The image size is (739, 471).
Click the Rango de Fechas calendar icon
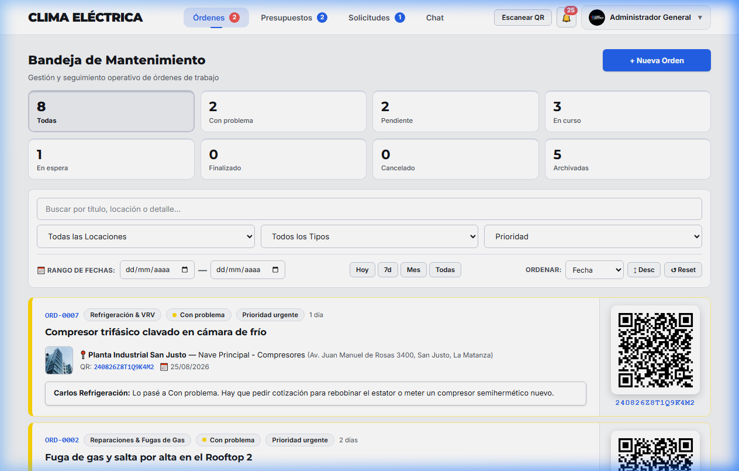(x=41, y=270)
